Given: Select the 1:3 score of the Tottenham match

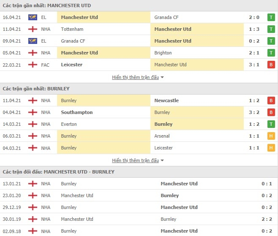Looking at the screenshot, I should click(x=254, y=29).
